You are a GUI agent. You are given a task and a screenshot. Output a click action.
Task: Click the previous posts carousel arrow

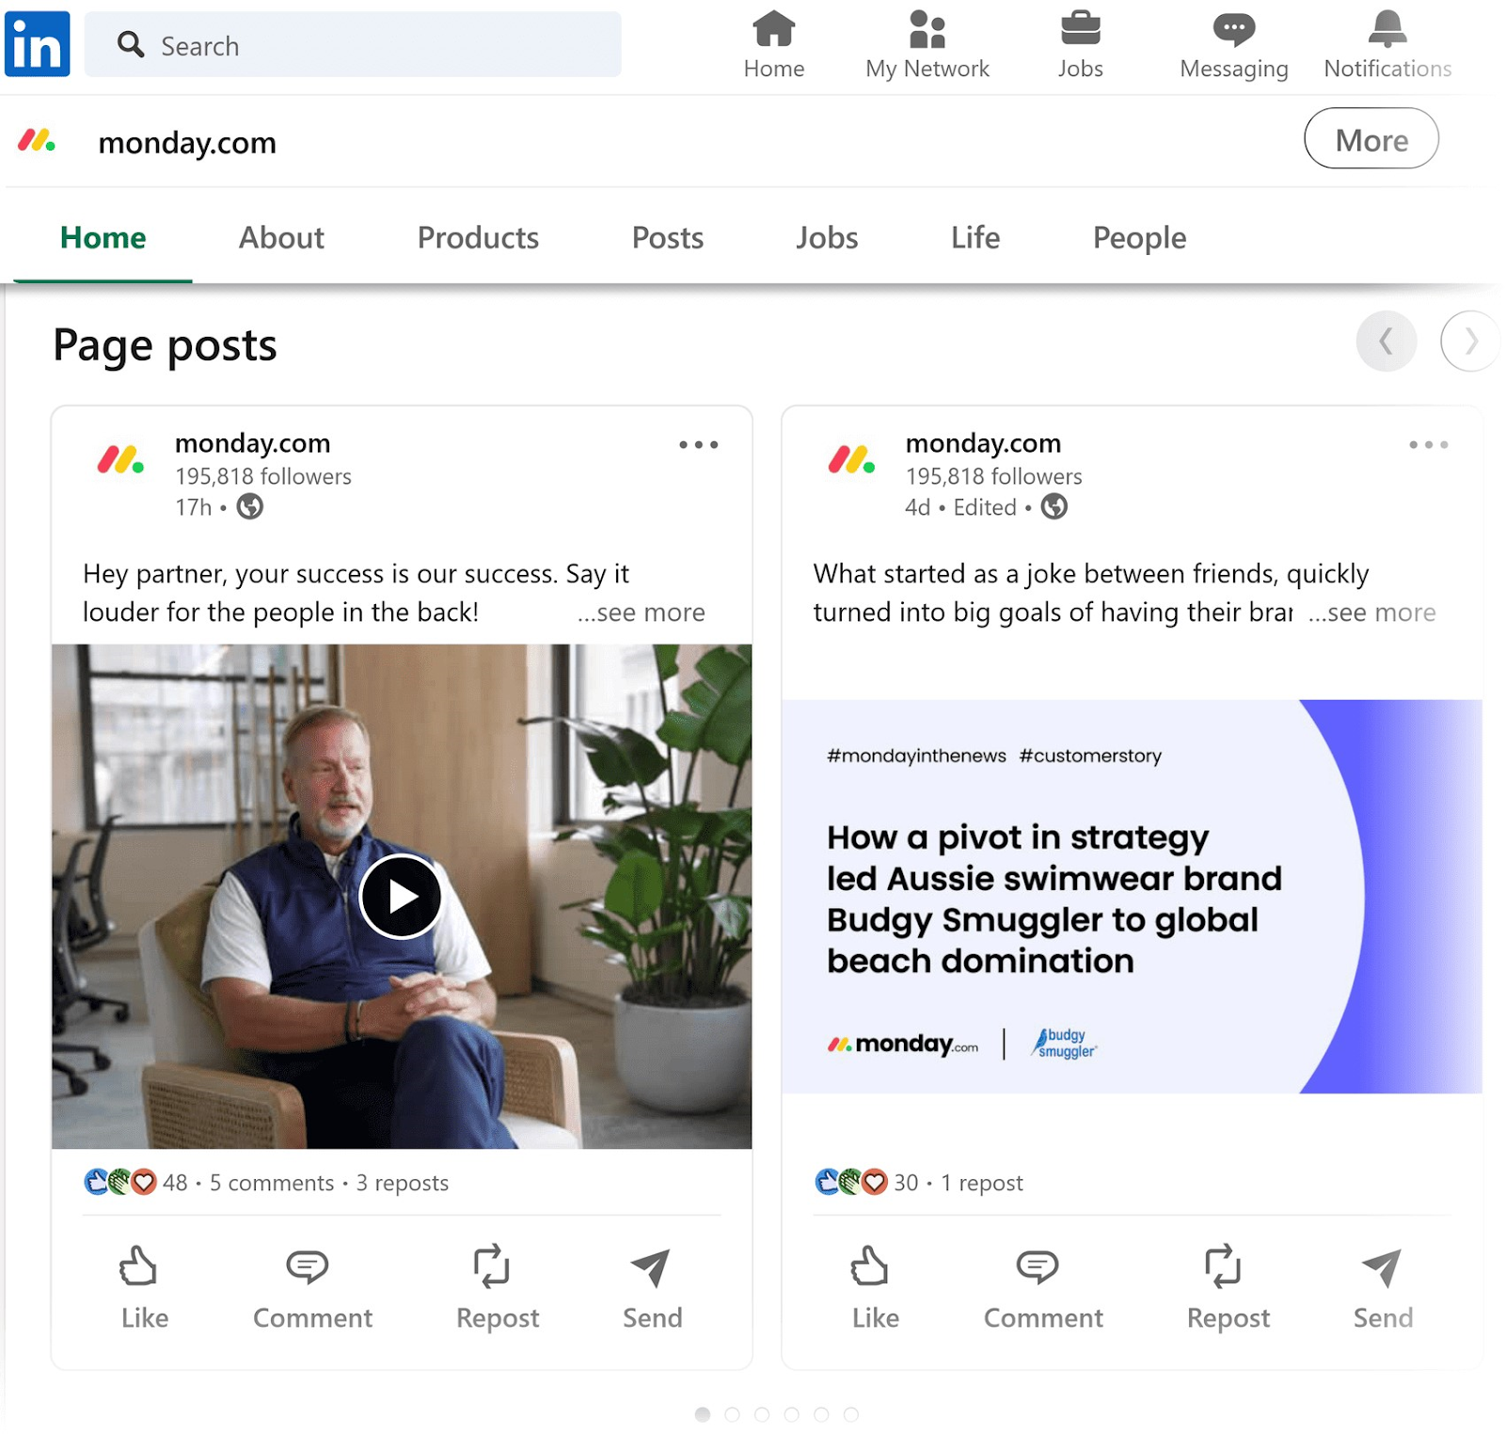tap(1386, 341)
